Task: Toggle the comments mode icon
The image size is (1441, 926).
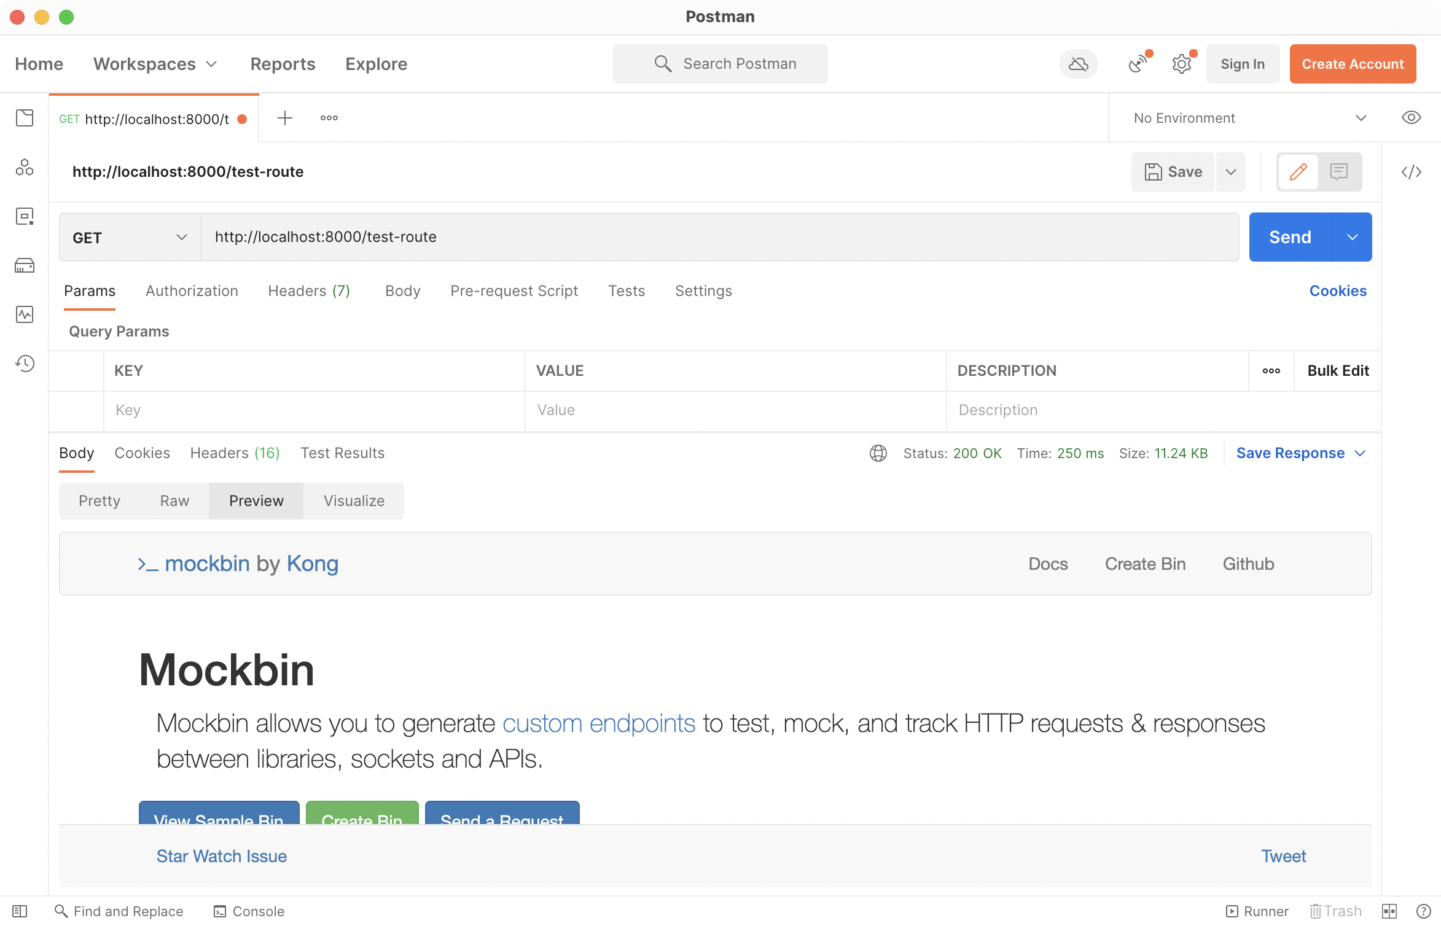Action: click(1338, 172)
